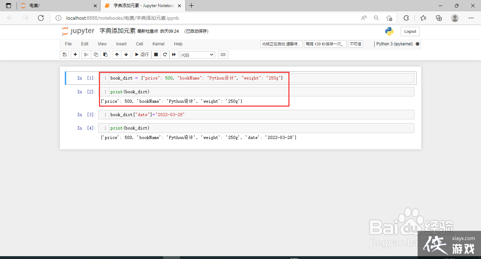Run the cell with the 运行 button
This screenshot has width=481, height=259.
[x=142, y=55]
